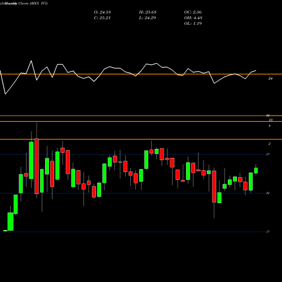Viewport: 282px width, 282px height.
Task: Click the 8 axis label below the orange lines
Action: tap(270, 126)
